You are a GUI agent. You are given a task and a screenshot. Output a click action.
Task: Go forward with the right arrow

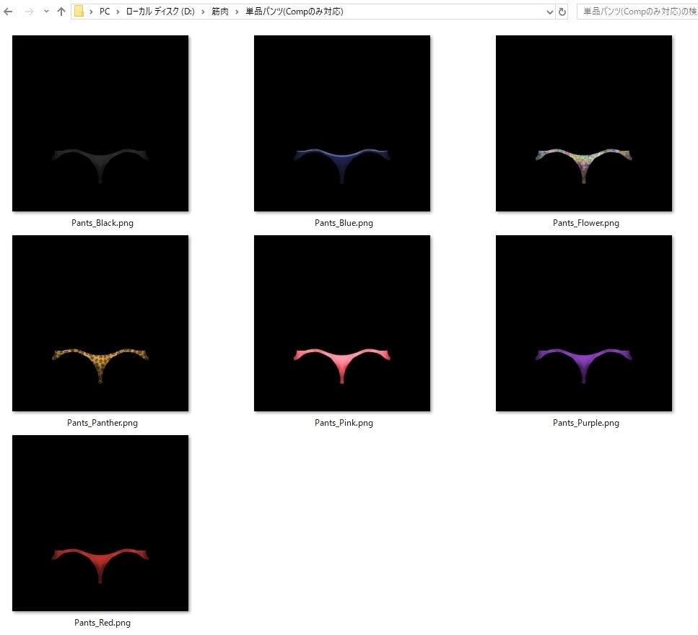point(30,12)
